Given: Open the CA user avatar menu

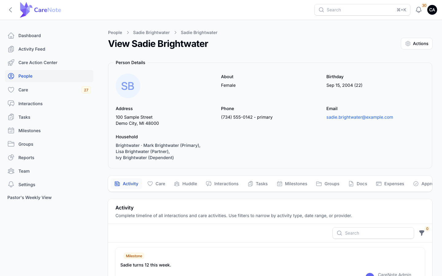Looking at the screenshot, I should (x=432, y=10).
